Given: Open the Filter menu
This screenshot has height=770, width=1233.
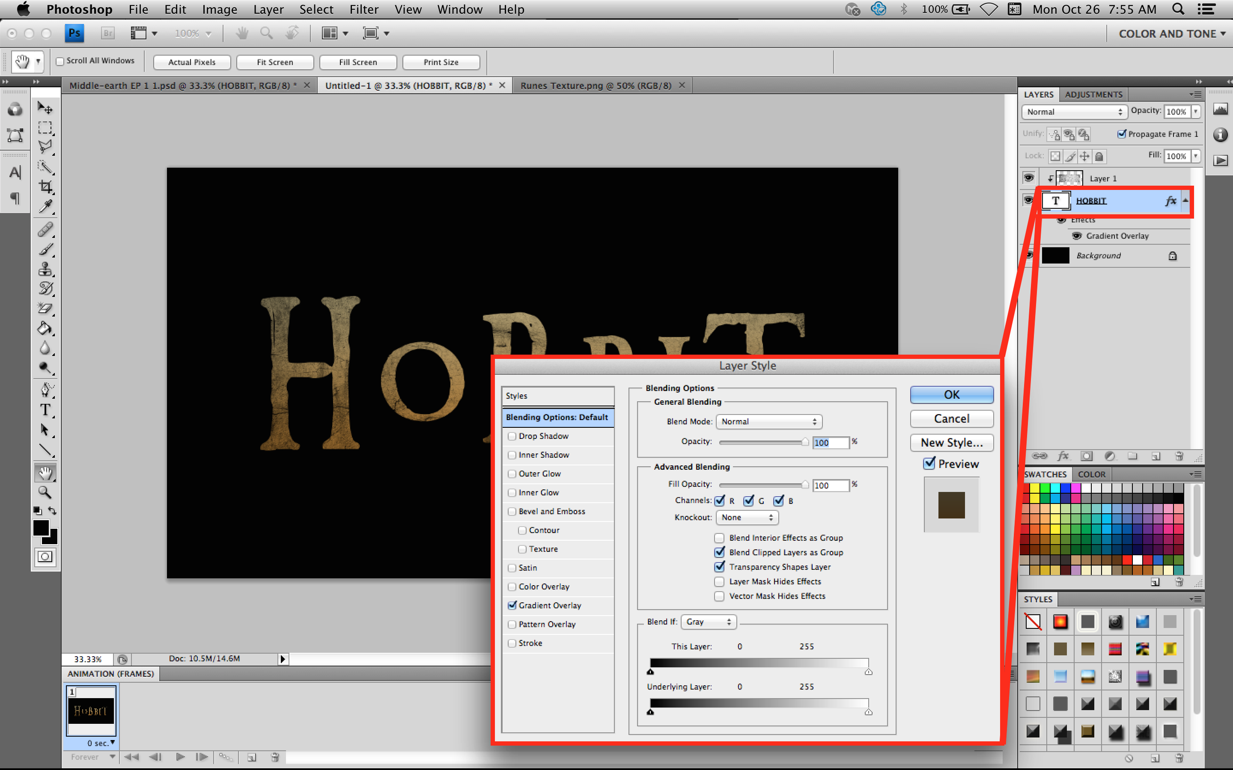Looking at the screenshot, I should (364, 9).
